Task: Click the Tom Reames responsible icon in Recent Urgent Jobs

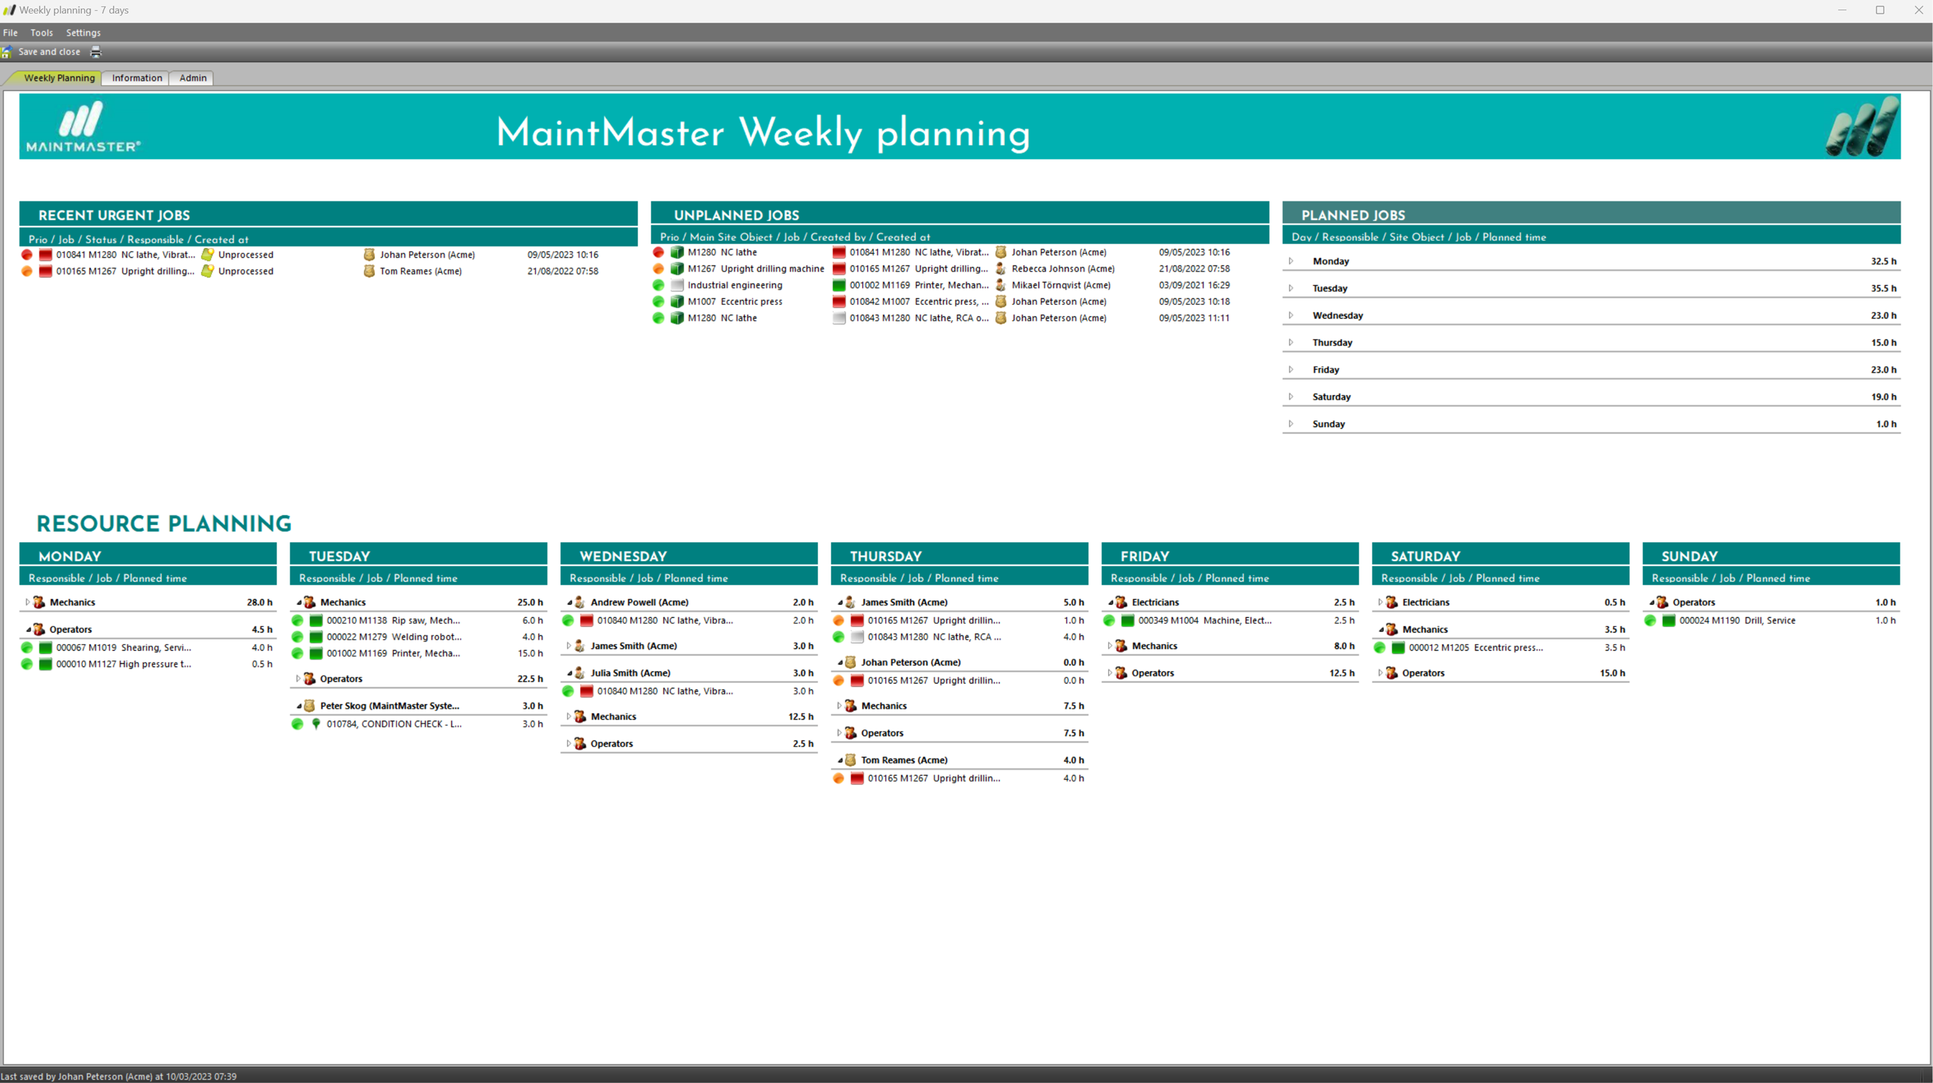Action: 369,272
